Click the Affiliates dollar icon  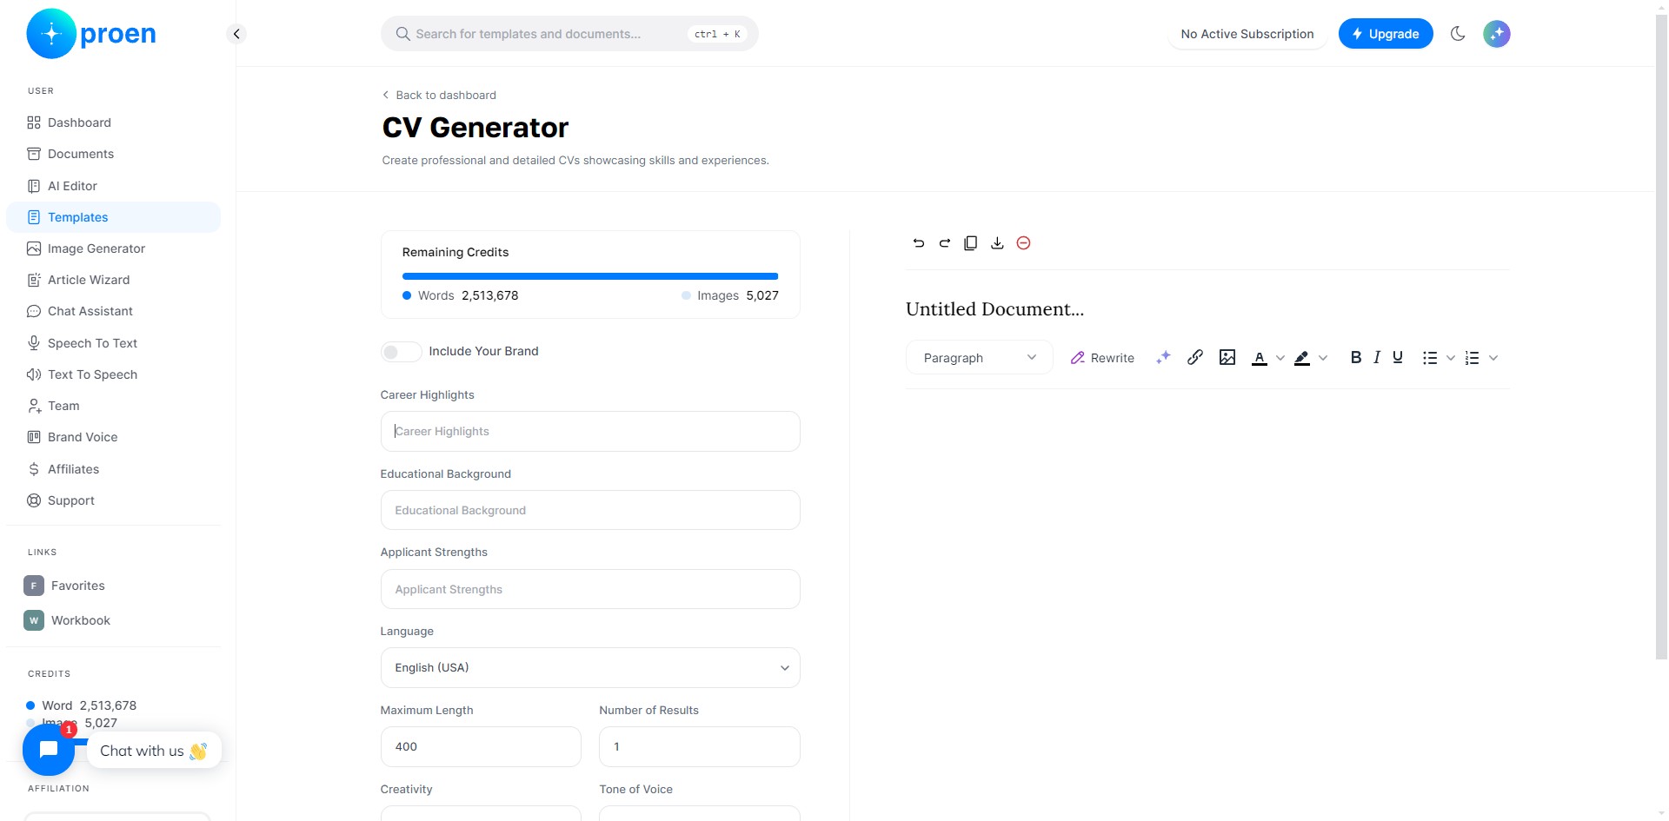tap(34, 469)
